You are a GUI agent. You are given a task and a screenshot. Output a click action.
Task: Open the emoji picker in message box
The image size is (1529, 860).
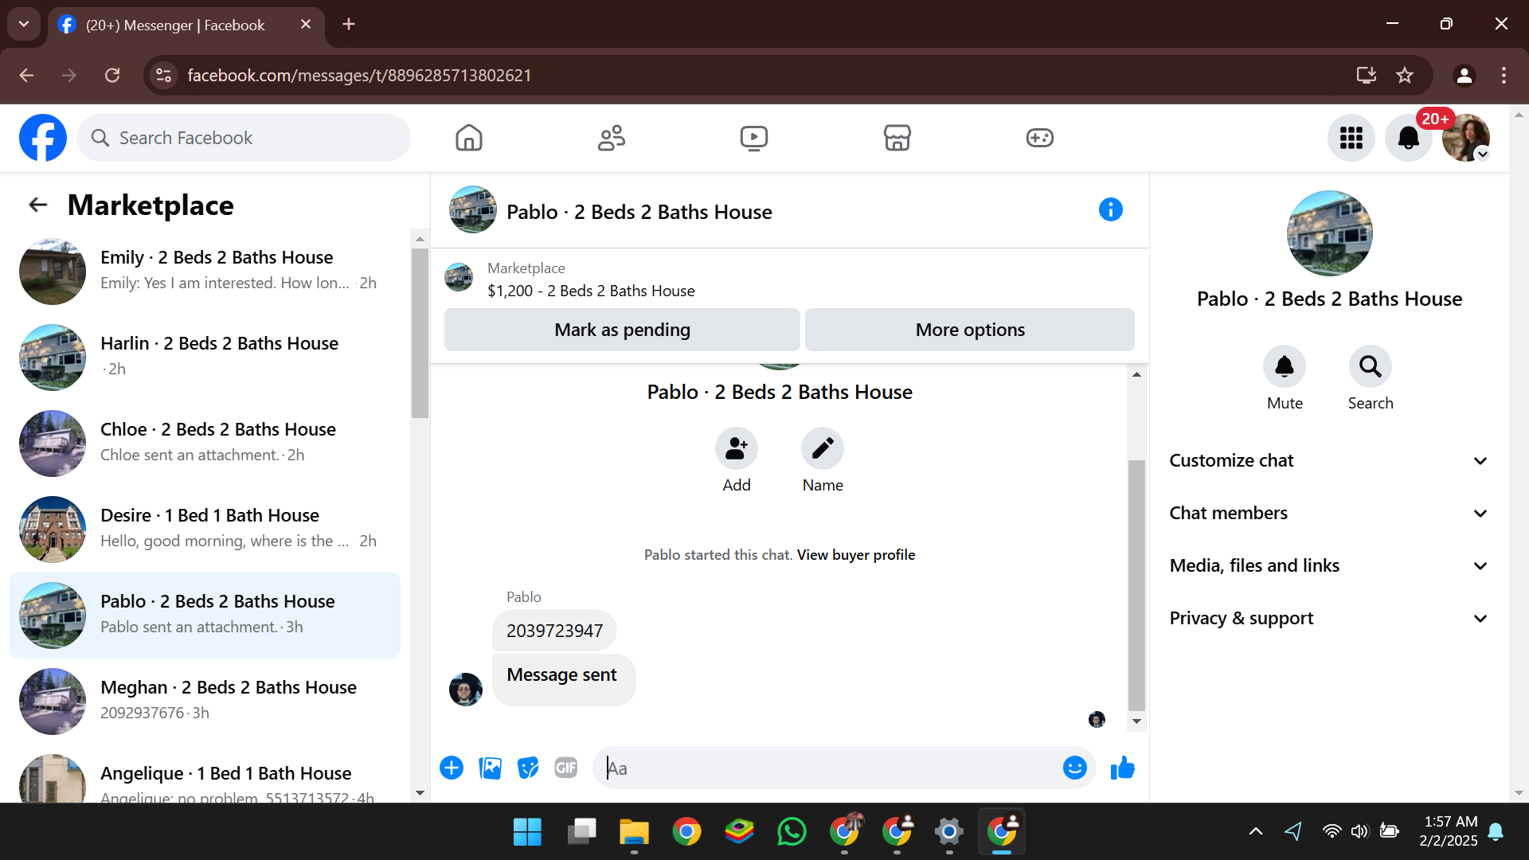1074,768
